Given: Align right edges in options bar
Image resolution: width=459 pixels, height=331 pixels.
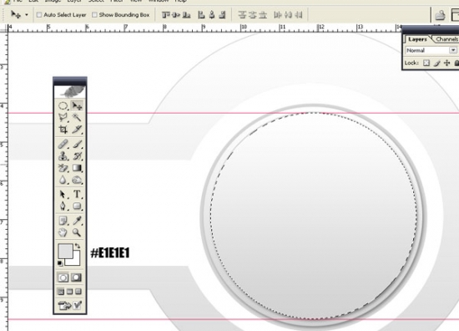Looking at the screenshot, I should tap(222, 15).
